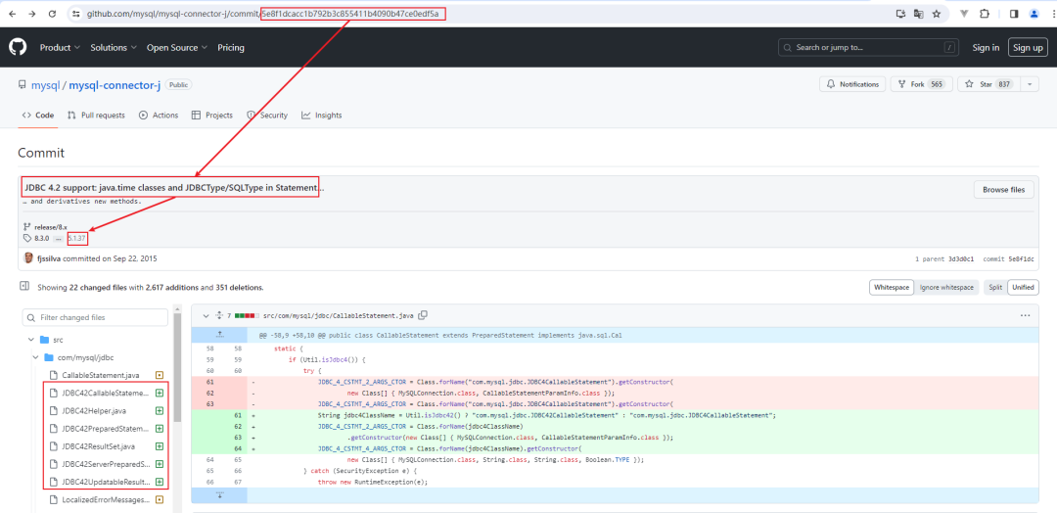Select Ignore whitespace option
This screenshot has width=1057, height=513.
(946, 287)
